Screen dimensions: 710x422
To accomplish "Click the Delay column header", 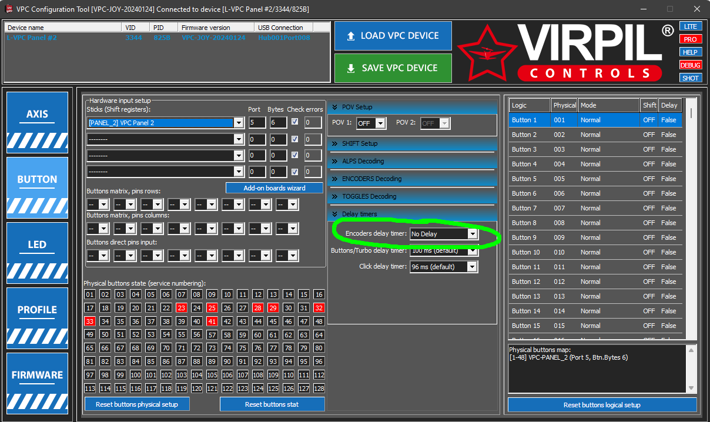I will click(x=670, y=105).
